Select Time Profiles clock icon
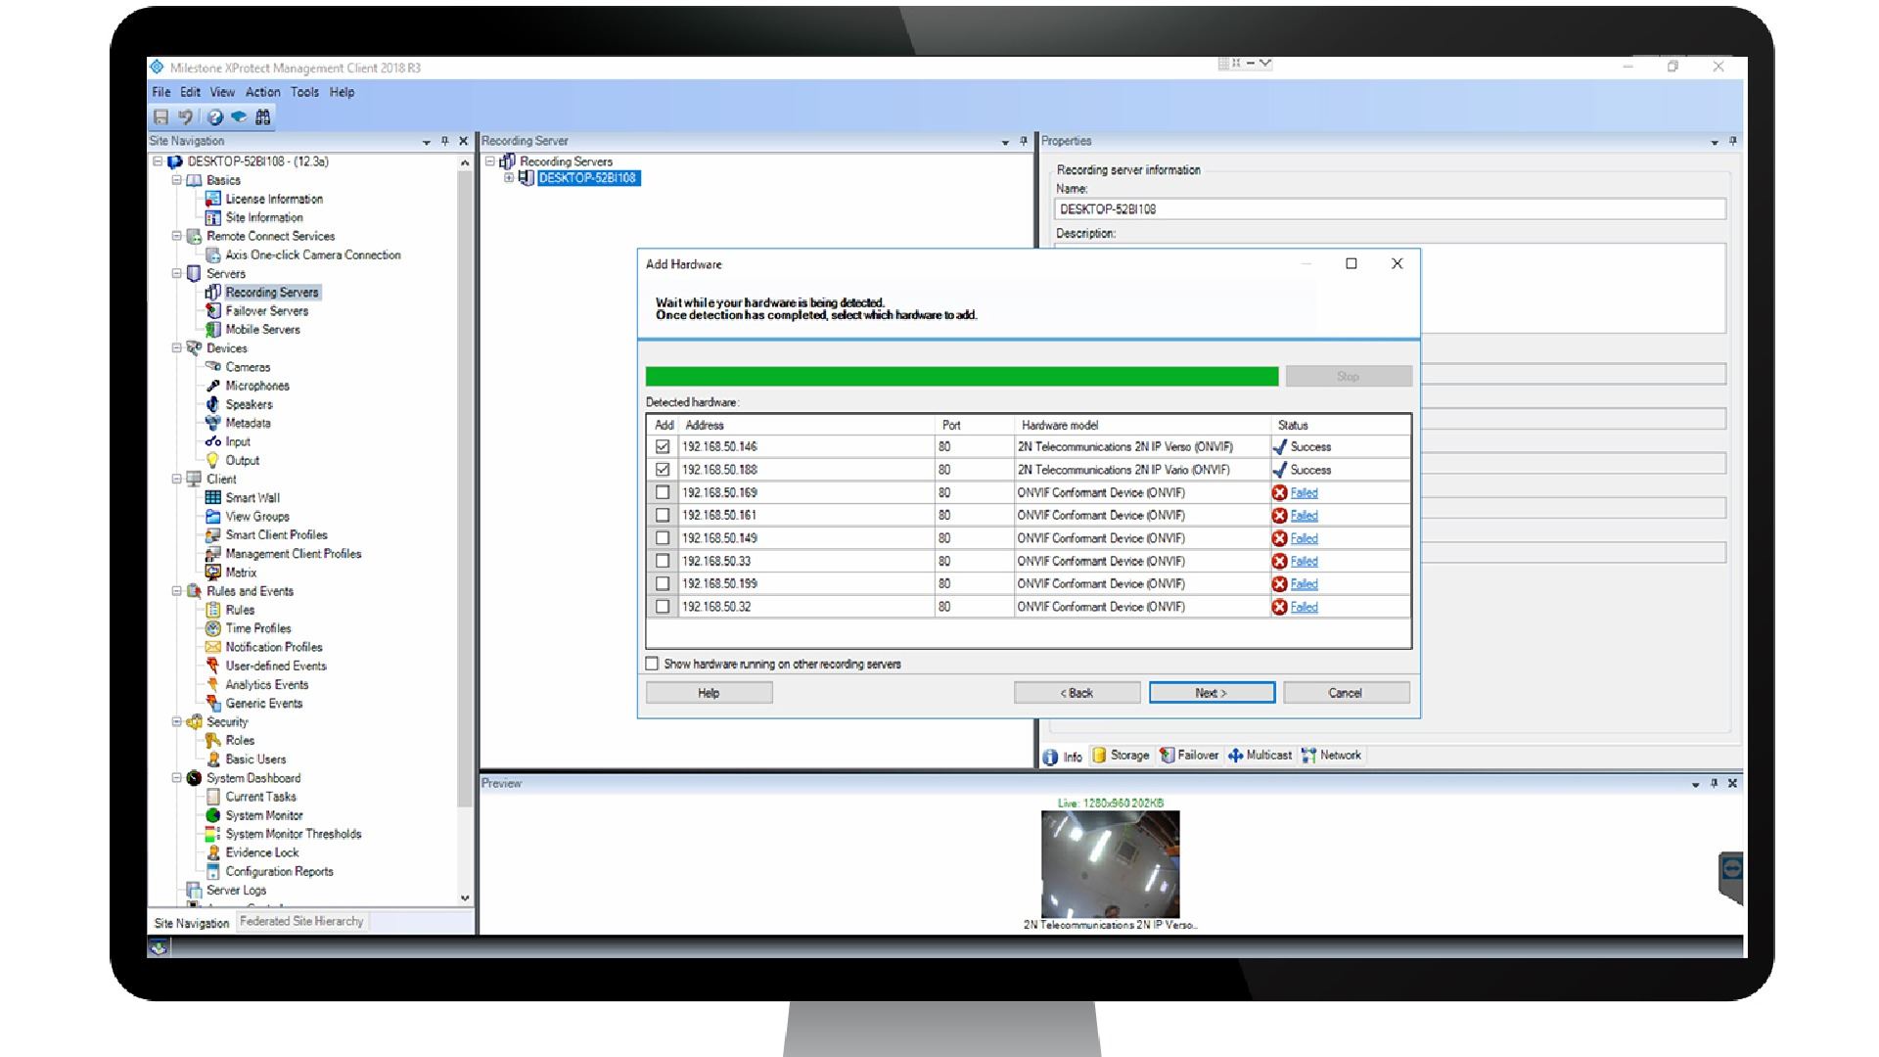 tap(212, 628)
